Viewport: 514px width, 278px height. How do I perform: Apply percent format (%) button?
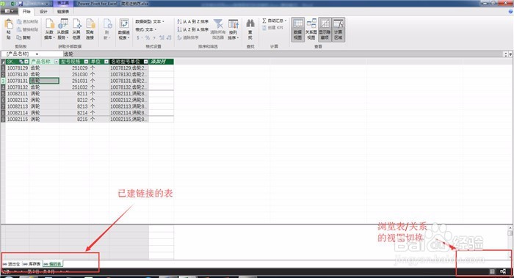point(147,37)
